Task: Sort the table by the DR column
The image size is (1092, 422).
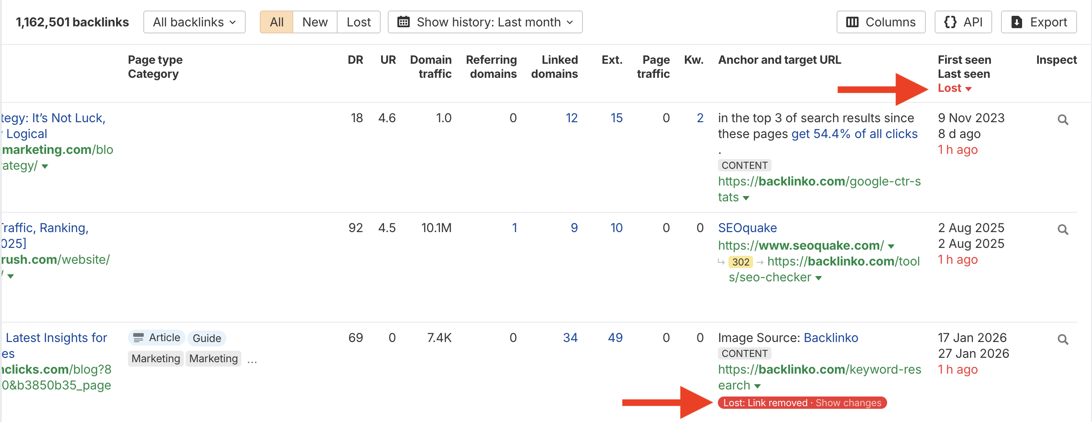Action: pos(355,60)
